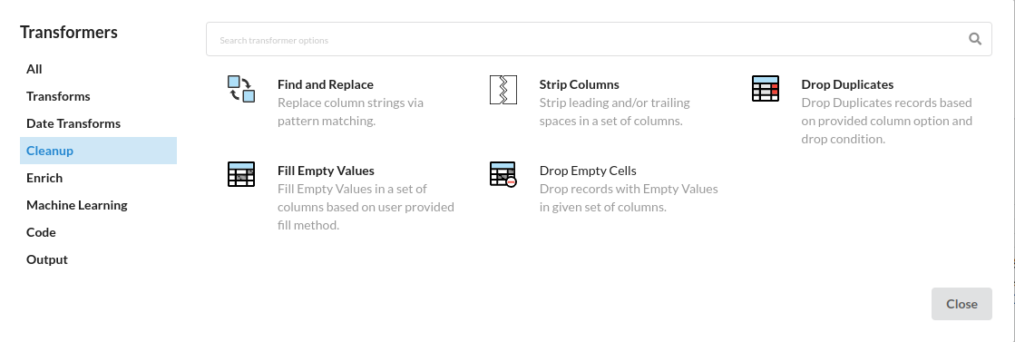The height and width of the screenshot is (342, 1015).
Task: Click the Close button
Action: pyautogui.click(x=961, y=304)
